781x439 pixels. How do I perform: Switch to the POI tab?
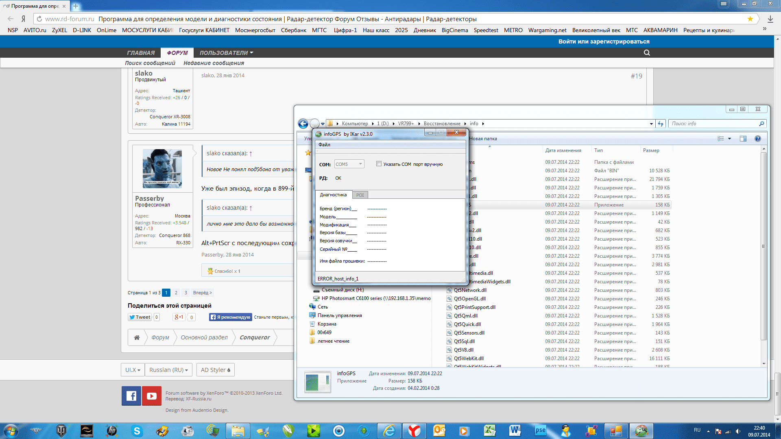(x=360, y=195)
